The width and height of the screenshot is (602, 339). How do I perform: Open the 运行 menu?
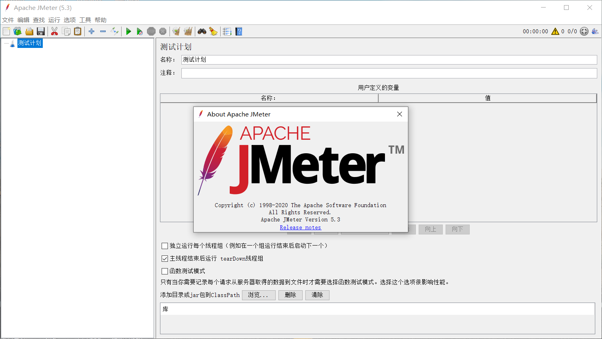point(54,20)
